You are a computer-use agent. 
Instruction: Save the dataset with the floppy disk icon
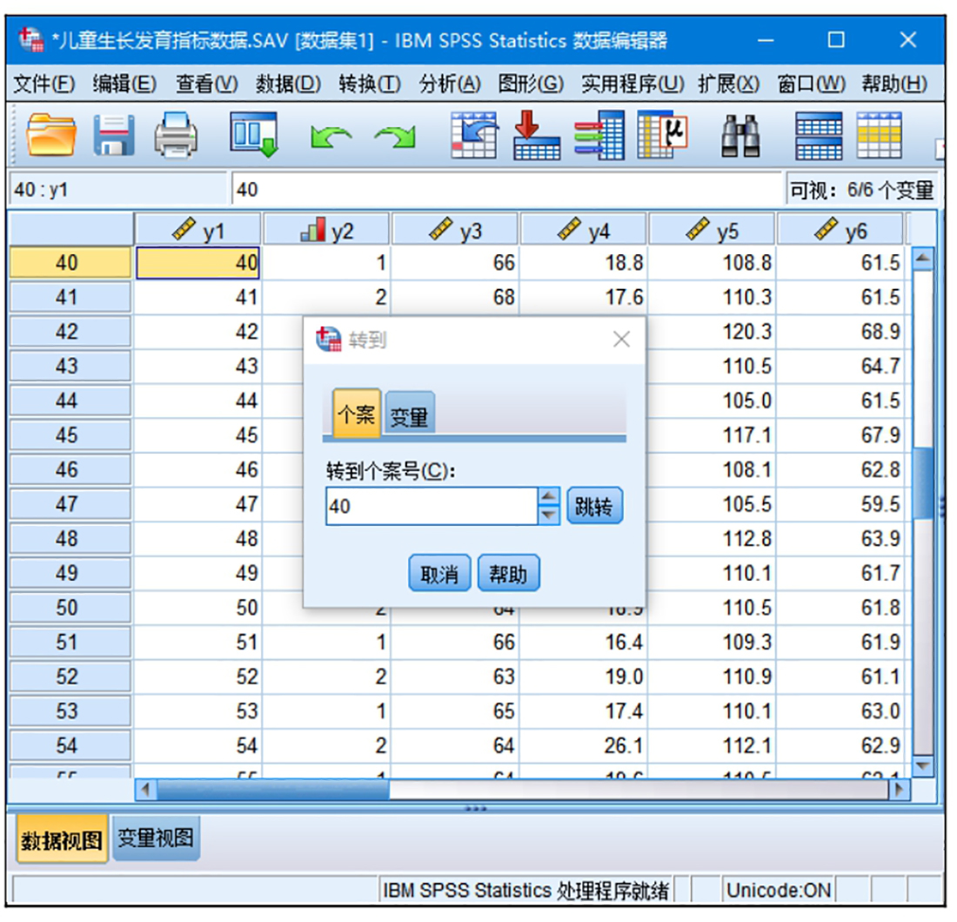pos(115,138)
